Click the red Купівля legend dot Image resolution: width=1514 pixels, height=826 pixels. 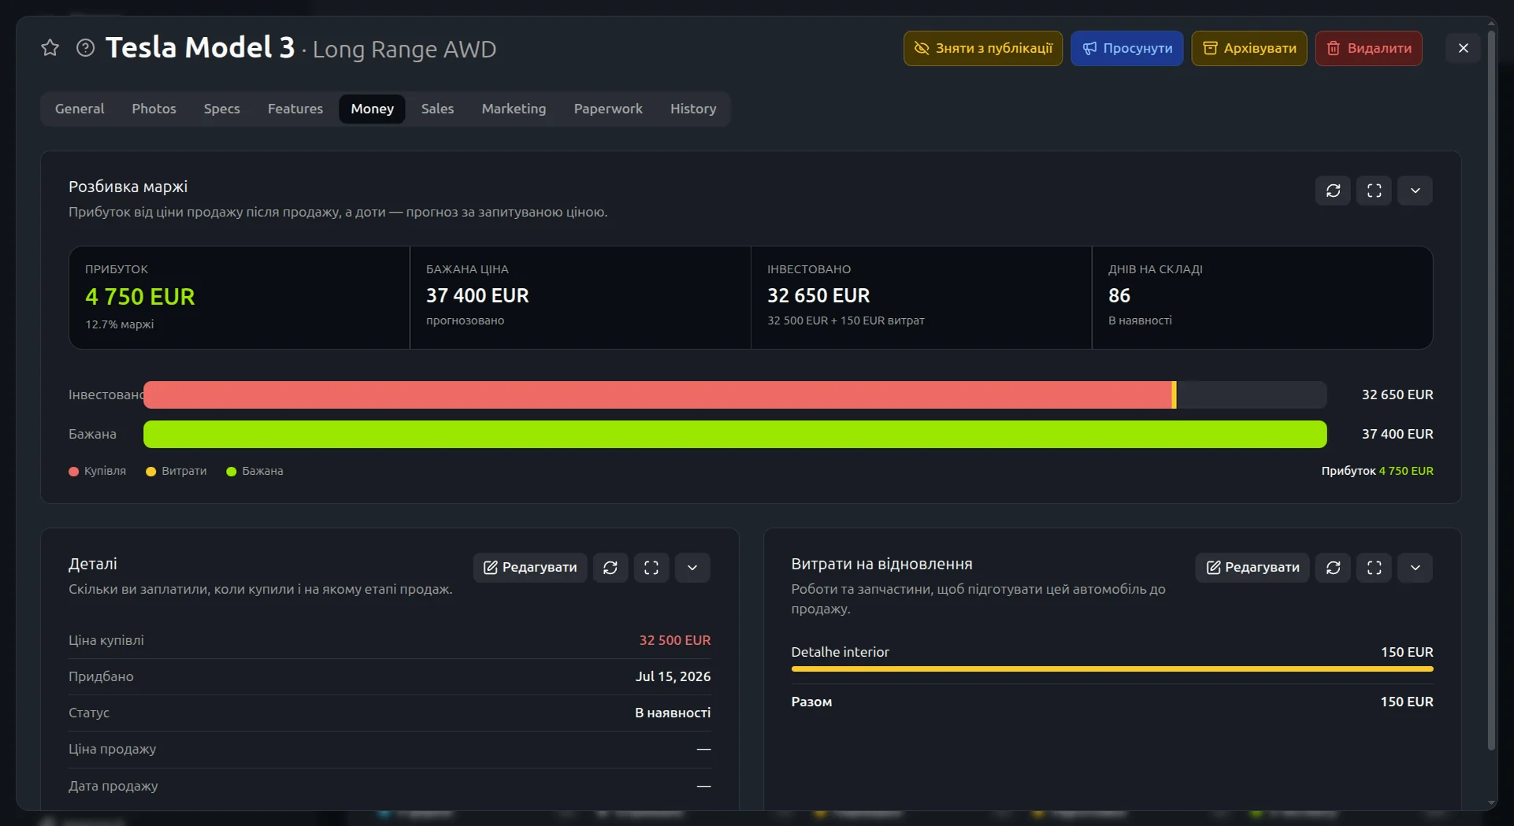click(x=74, y=472)
